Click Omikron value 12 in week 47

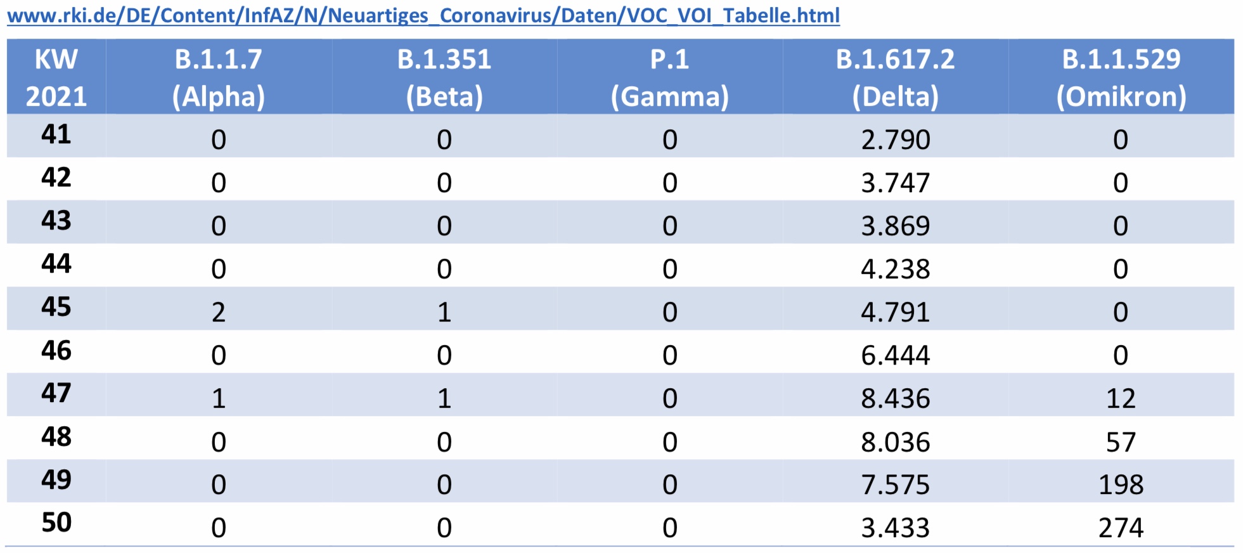[1121, 398]
